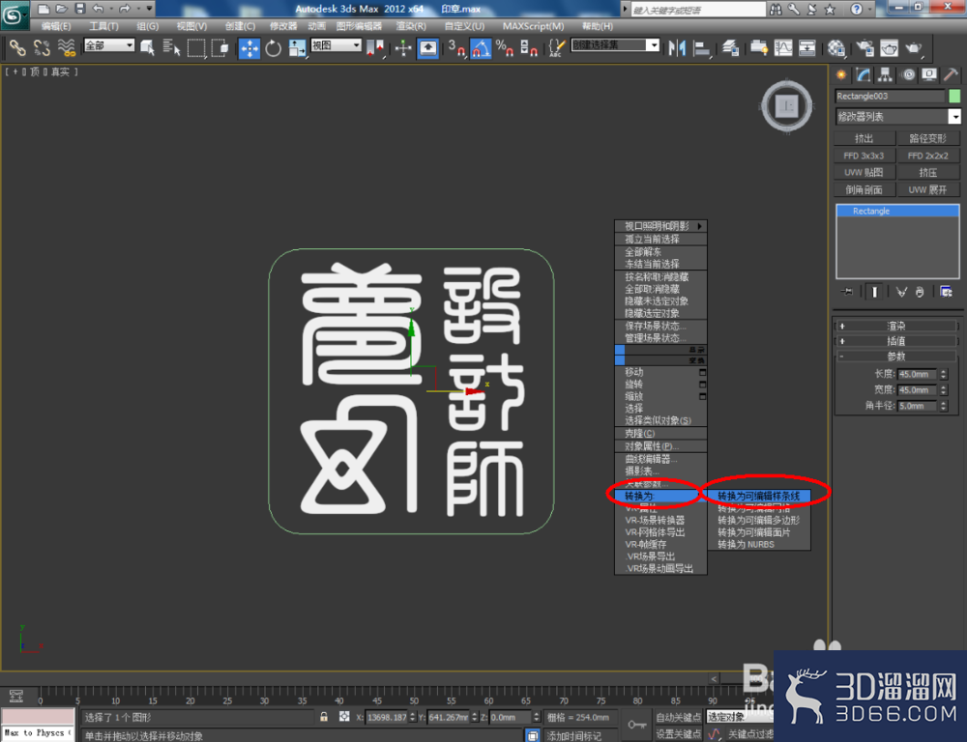Image resolution: width=967 pixels, height=742 pixels.
Task: Open the selection filter 全部 dropdown
Action: pos(109,45)
